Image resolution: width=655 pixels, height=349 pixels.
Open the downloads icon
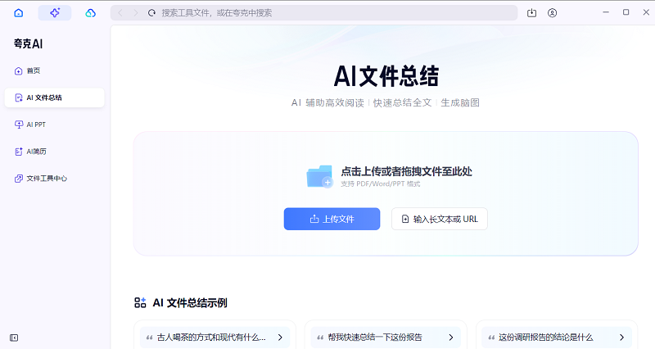pyautogui.click(x=531, y=13)
